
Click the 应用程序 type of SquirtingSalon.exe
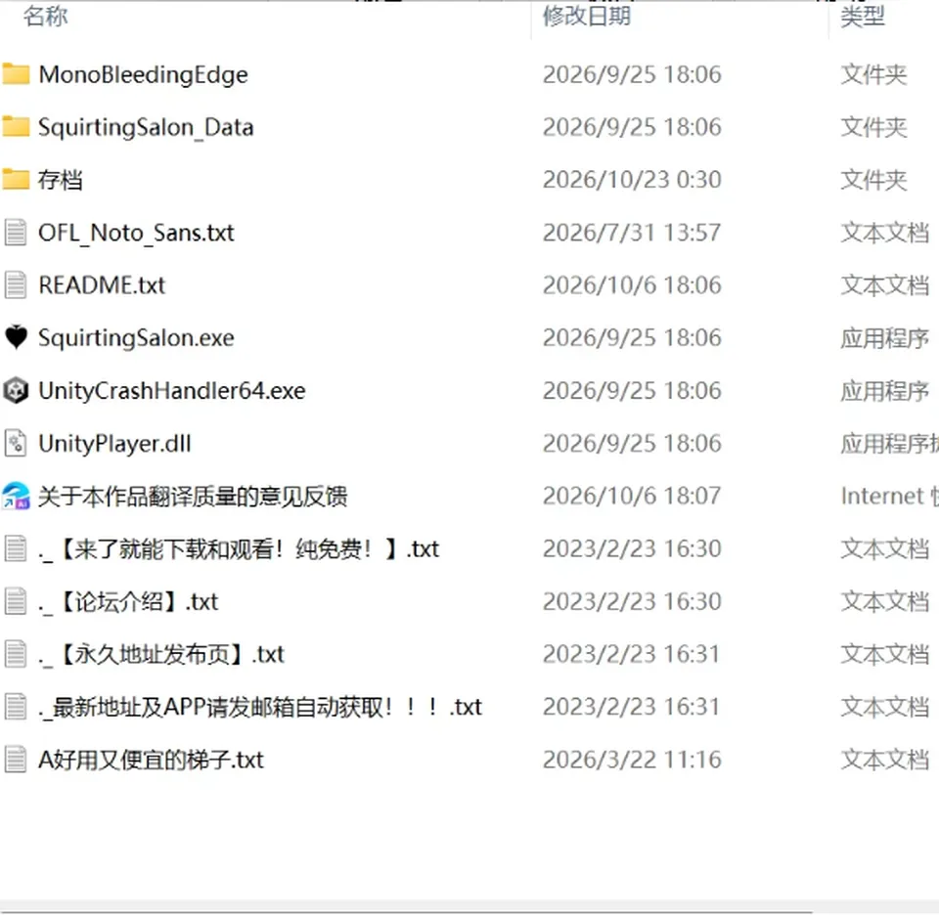(x=885, y=338)
